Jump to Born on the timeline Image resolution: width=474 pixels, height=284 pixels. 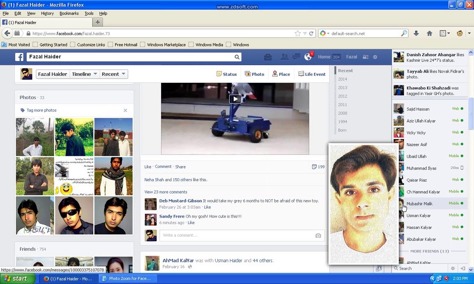(342, 131)
